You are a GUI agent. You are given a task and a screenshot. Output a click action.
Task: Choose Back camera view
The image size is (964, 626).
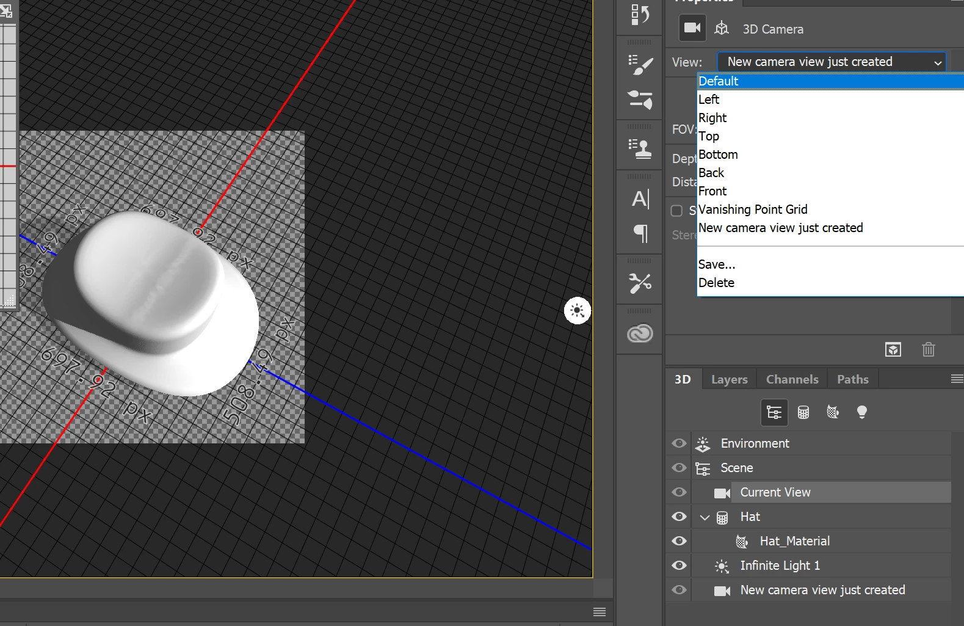tap(830, 173)
